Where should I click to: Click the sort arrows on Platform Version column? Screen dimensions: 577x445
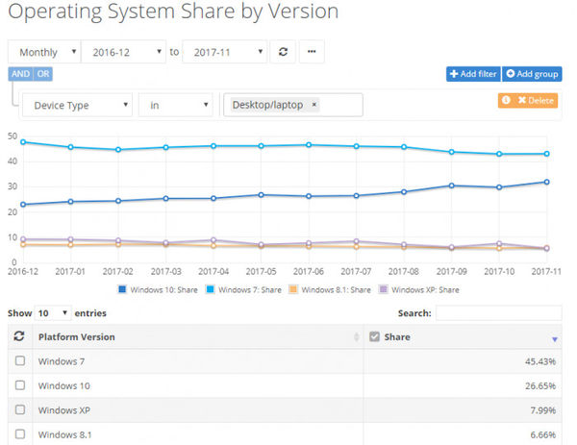point(356,336)
